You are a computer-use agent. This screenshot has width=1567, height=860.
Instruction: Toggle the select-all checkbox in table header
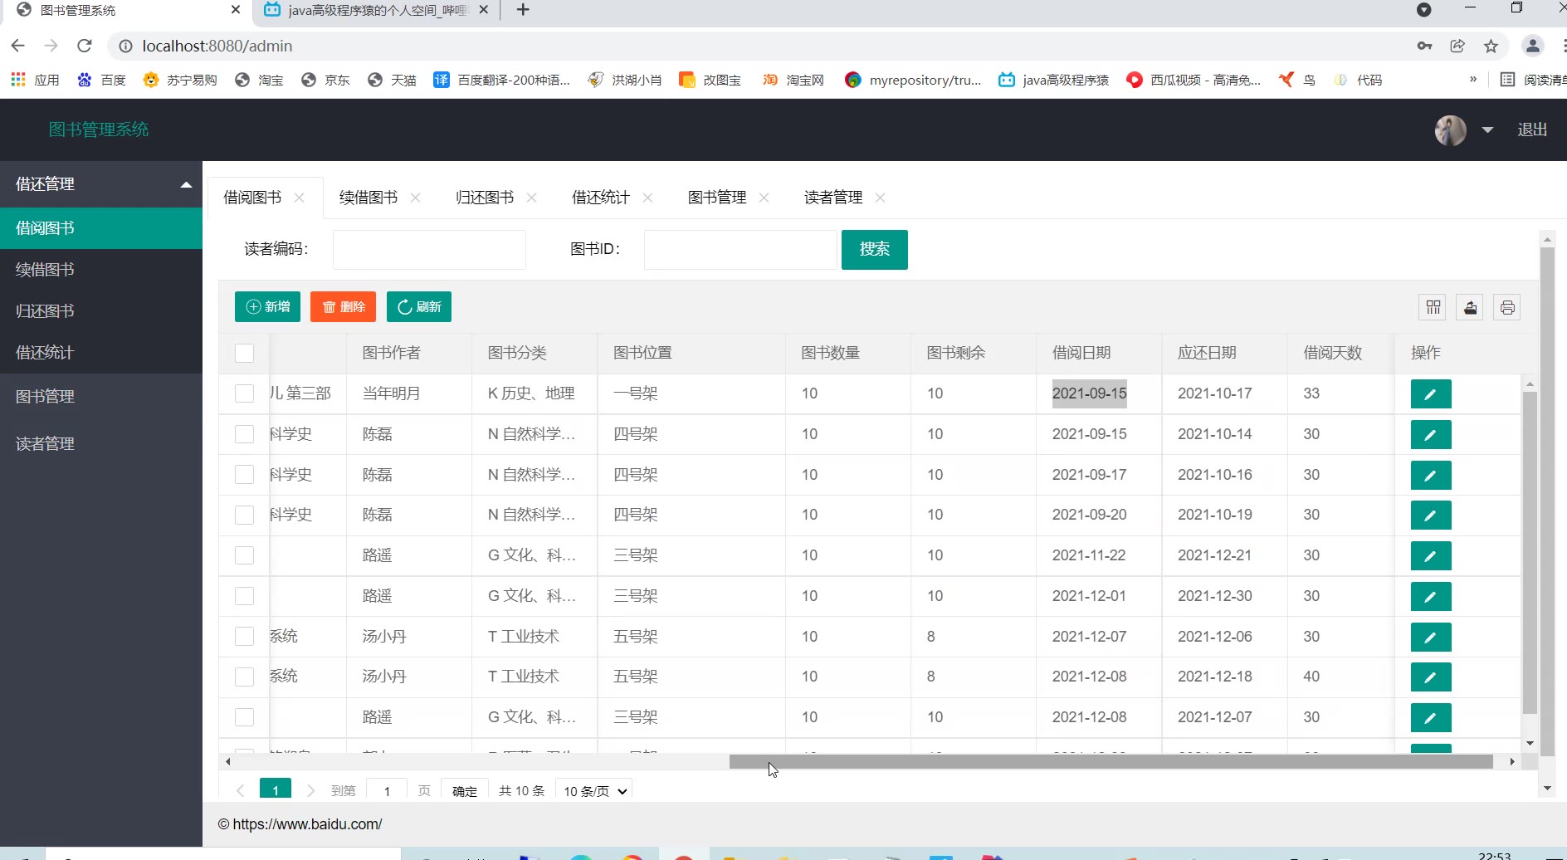click(244, 353)
